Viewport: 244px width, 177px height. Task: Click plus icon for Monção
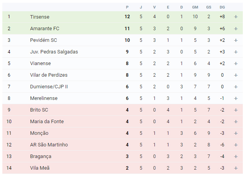point(236,133)
